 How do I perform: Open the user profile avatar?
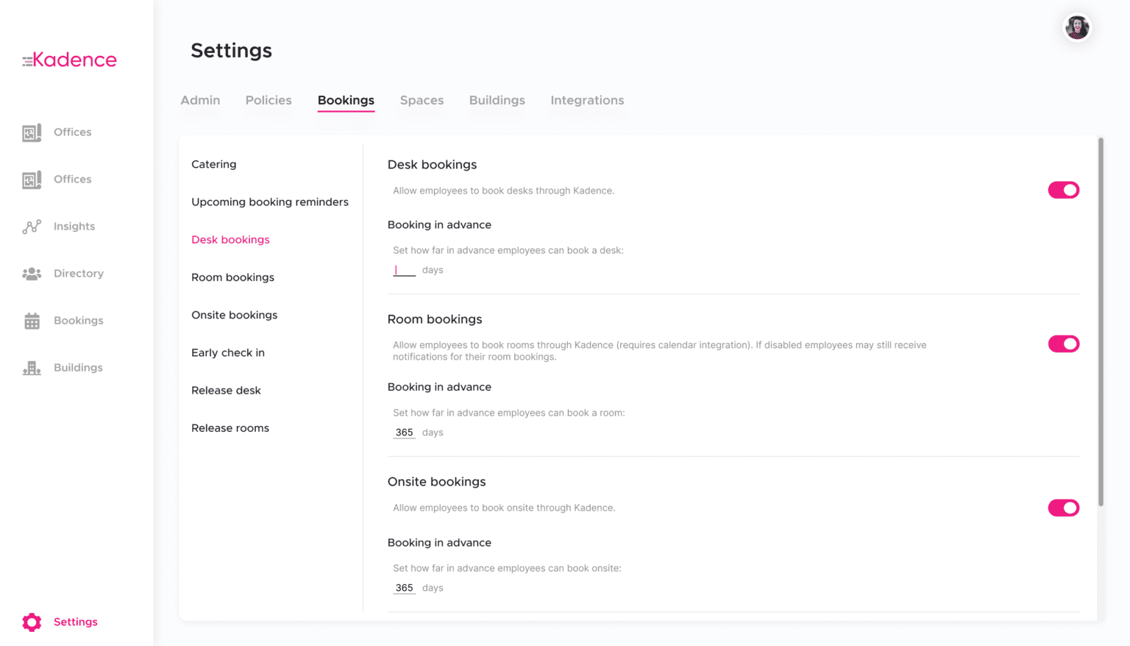pos(1077,28)
